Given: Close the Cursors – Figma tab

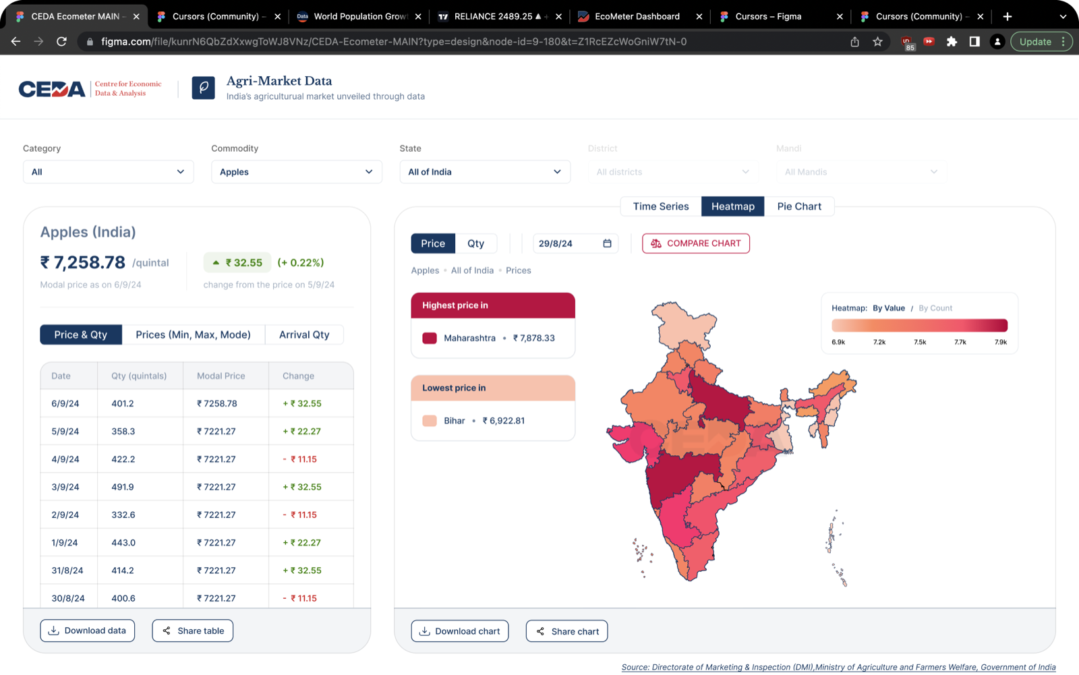Looking at the screenshot, I should click(x=840, y=16).
